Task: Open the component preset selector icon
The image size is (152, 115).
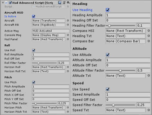Action: click(x=64, y=3)
